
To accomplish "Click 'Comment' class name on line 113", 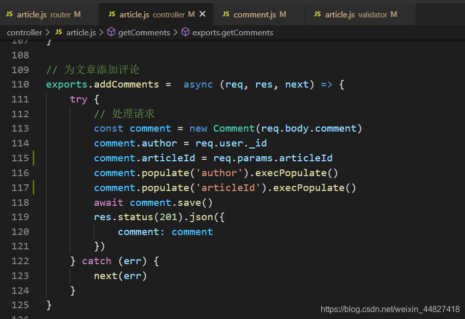I will (234, 129).
